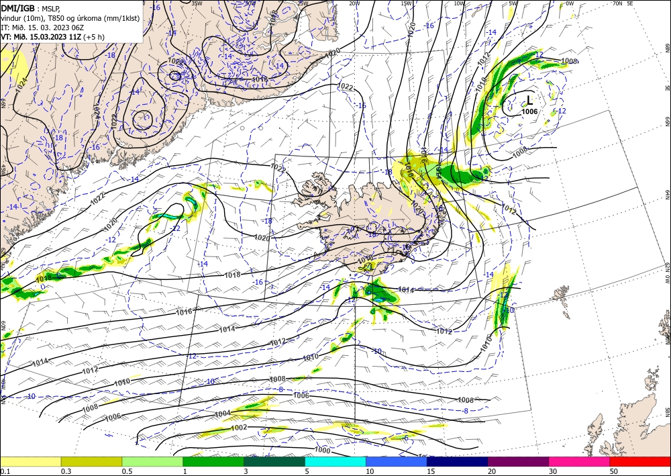Screen dimensions: 671x476
Task: Click the 35W longitude label at top
Action: tap(197, 3)
